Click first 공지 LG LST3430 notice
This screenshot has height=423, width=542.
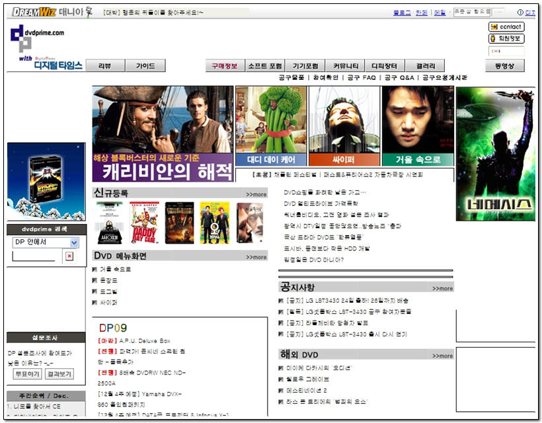point(348,301)
